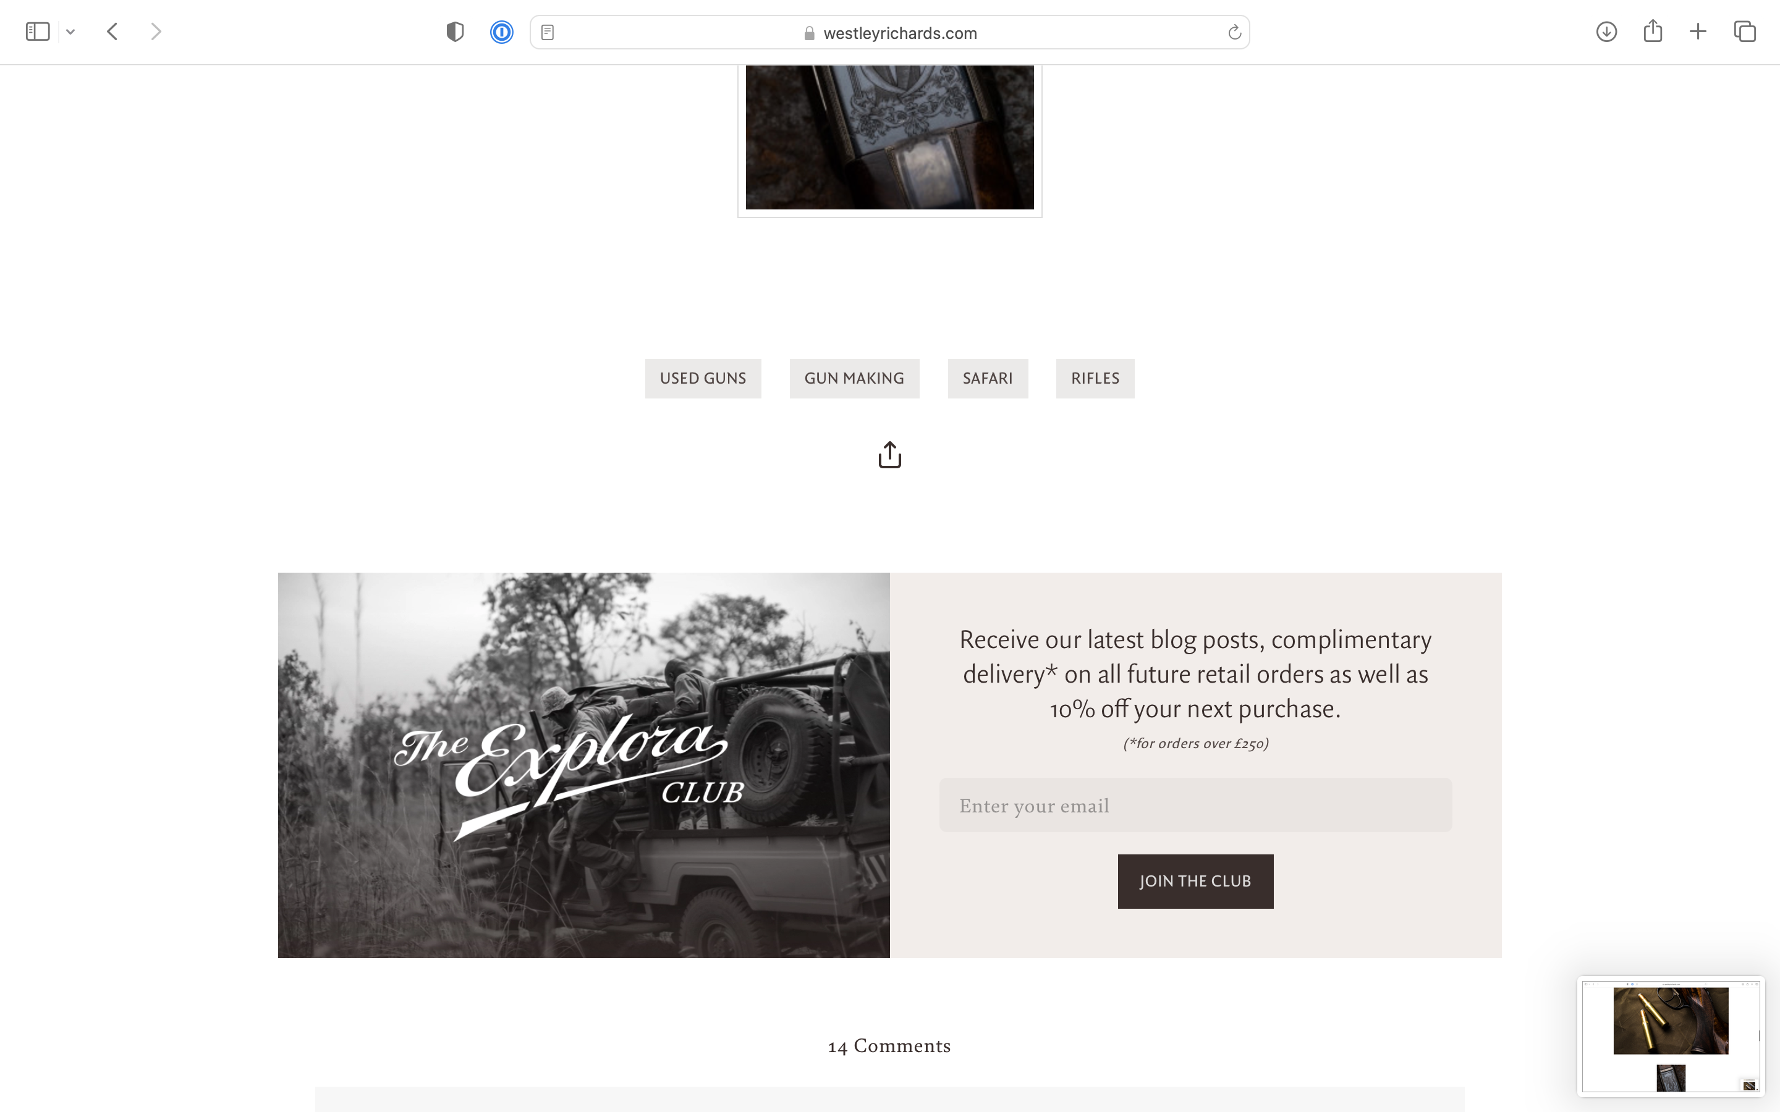The height and width of the screenshot is (1112, 1780).
Task: Select the GUN MAKING tag
Action: pos(855,379)
